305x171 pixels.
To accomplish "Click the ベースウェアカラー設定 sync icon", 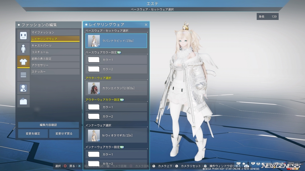I will [x=119, y=52].
